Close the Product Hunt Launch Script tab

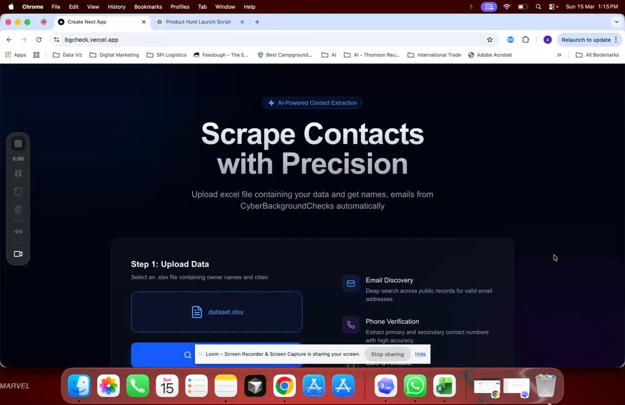click(x=242, y=22)
